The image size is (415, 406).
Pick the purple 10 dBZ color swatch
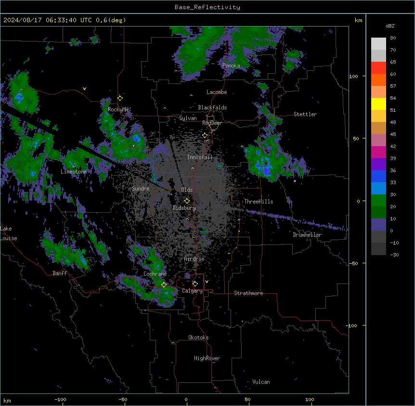point(378,225)
